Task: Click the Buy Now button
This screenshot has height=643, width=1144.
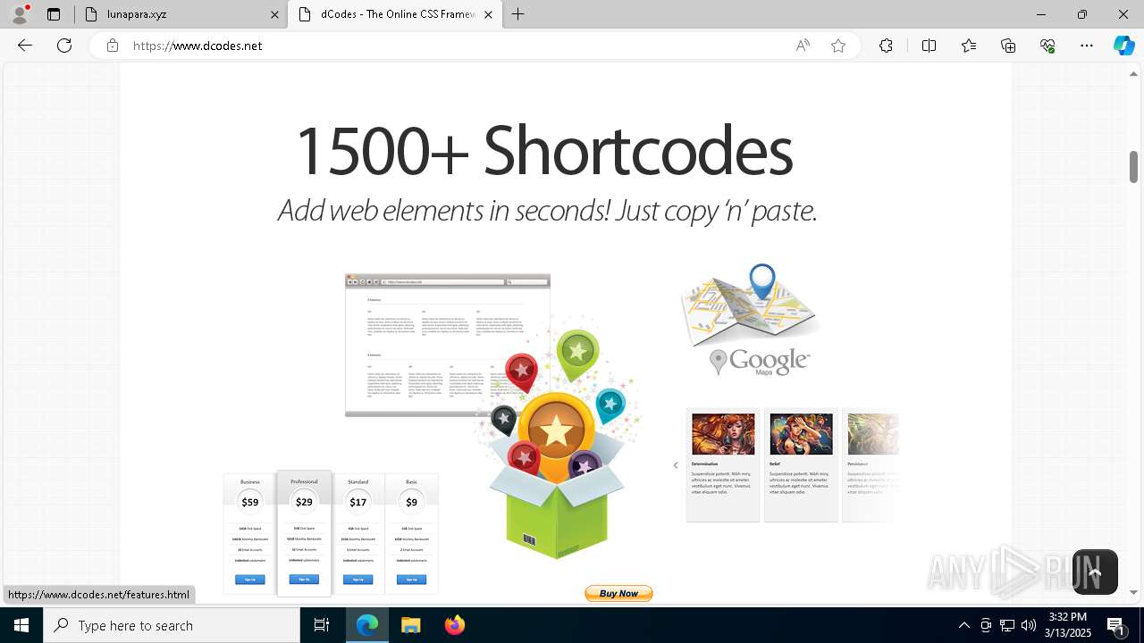Action: 618,593
